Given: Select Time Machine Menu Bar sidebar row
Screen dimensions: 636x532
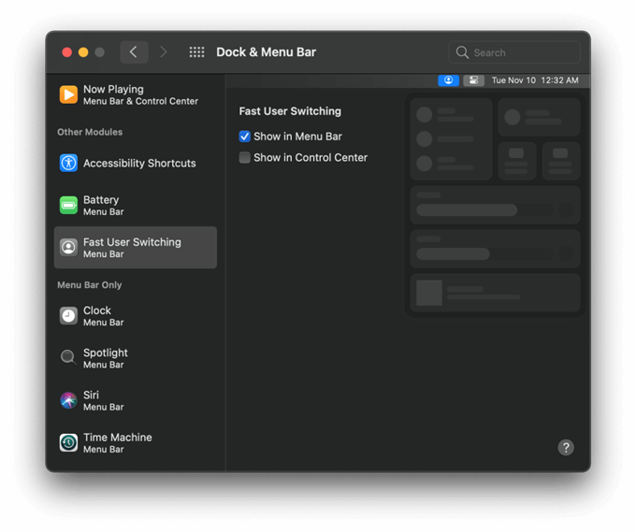Looking at the screenshot, I should [x=136, y=442].
